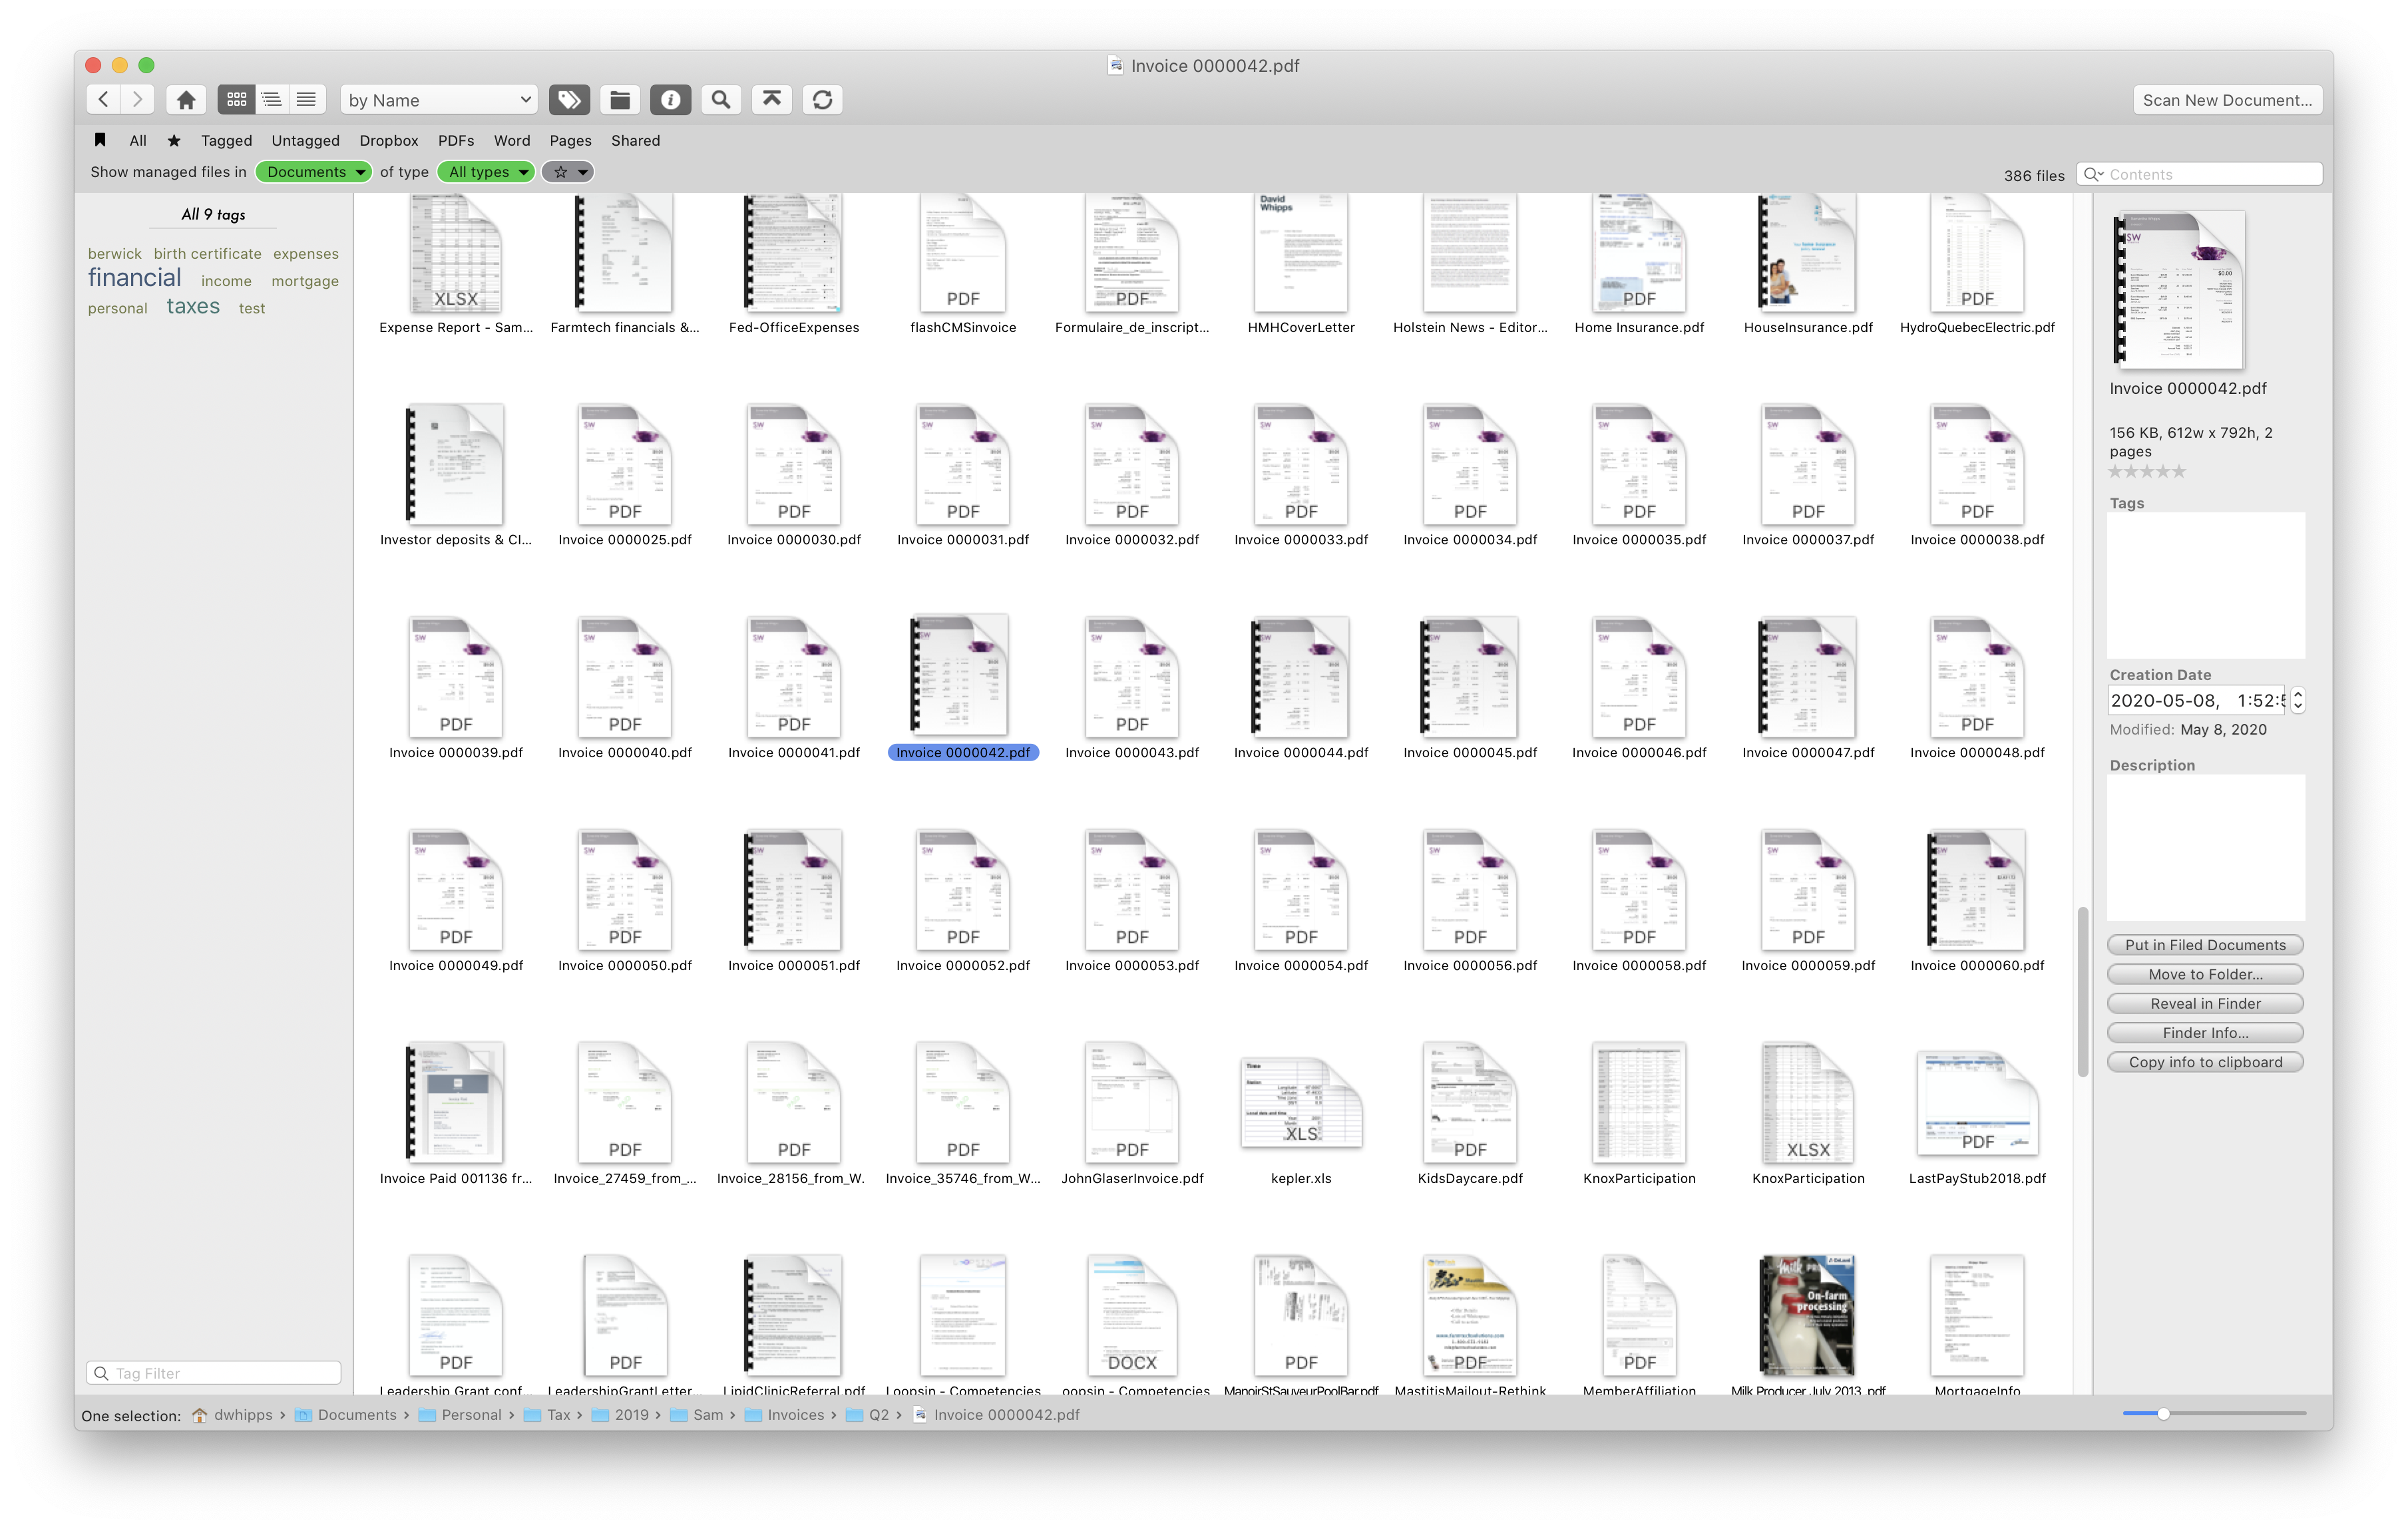2408x1529 pixels.
Task: Click the Search icon in toolbar
Action: pos(721,100)
